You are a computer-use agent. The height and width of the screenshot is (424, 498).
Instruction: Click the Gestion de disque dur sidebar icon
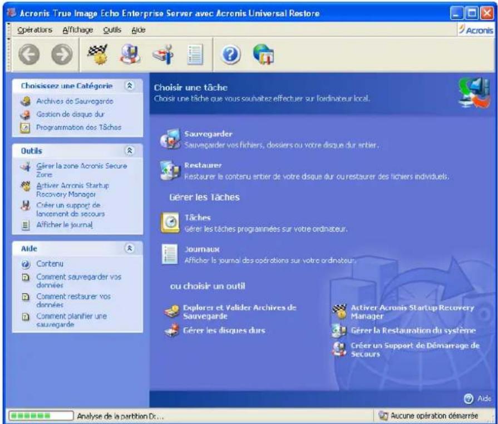point(26,114)
